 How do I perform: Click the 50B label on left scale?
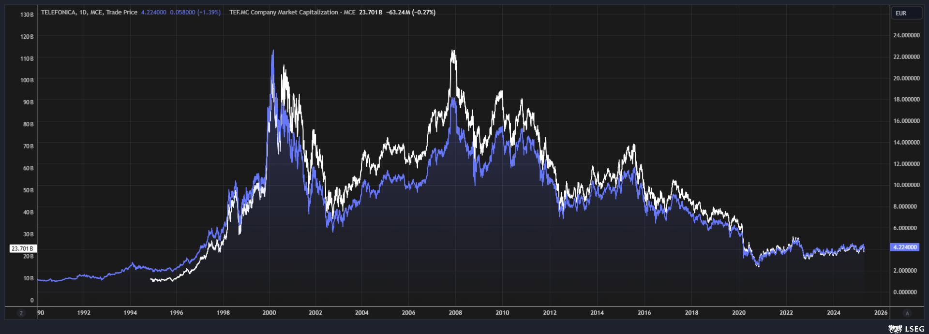pos(29,190)
